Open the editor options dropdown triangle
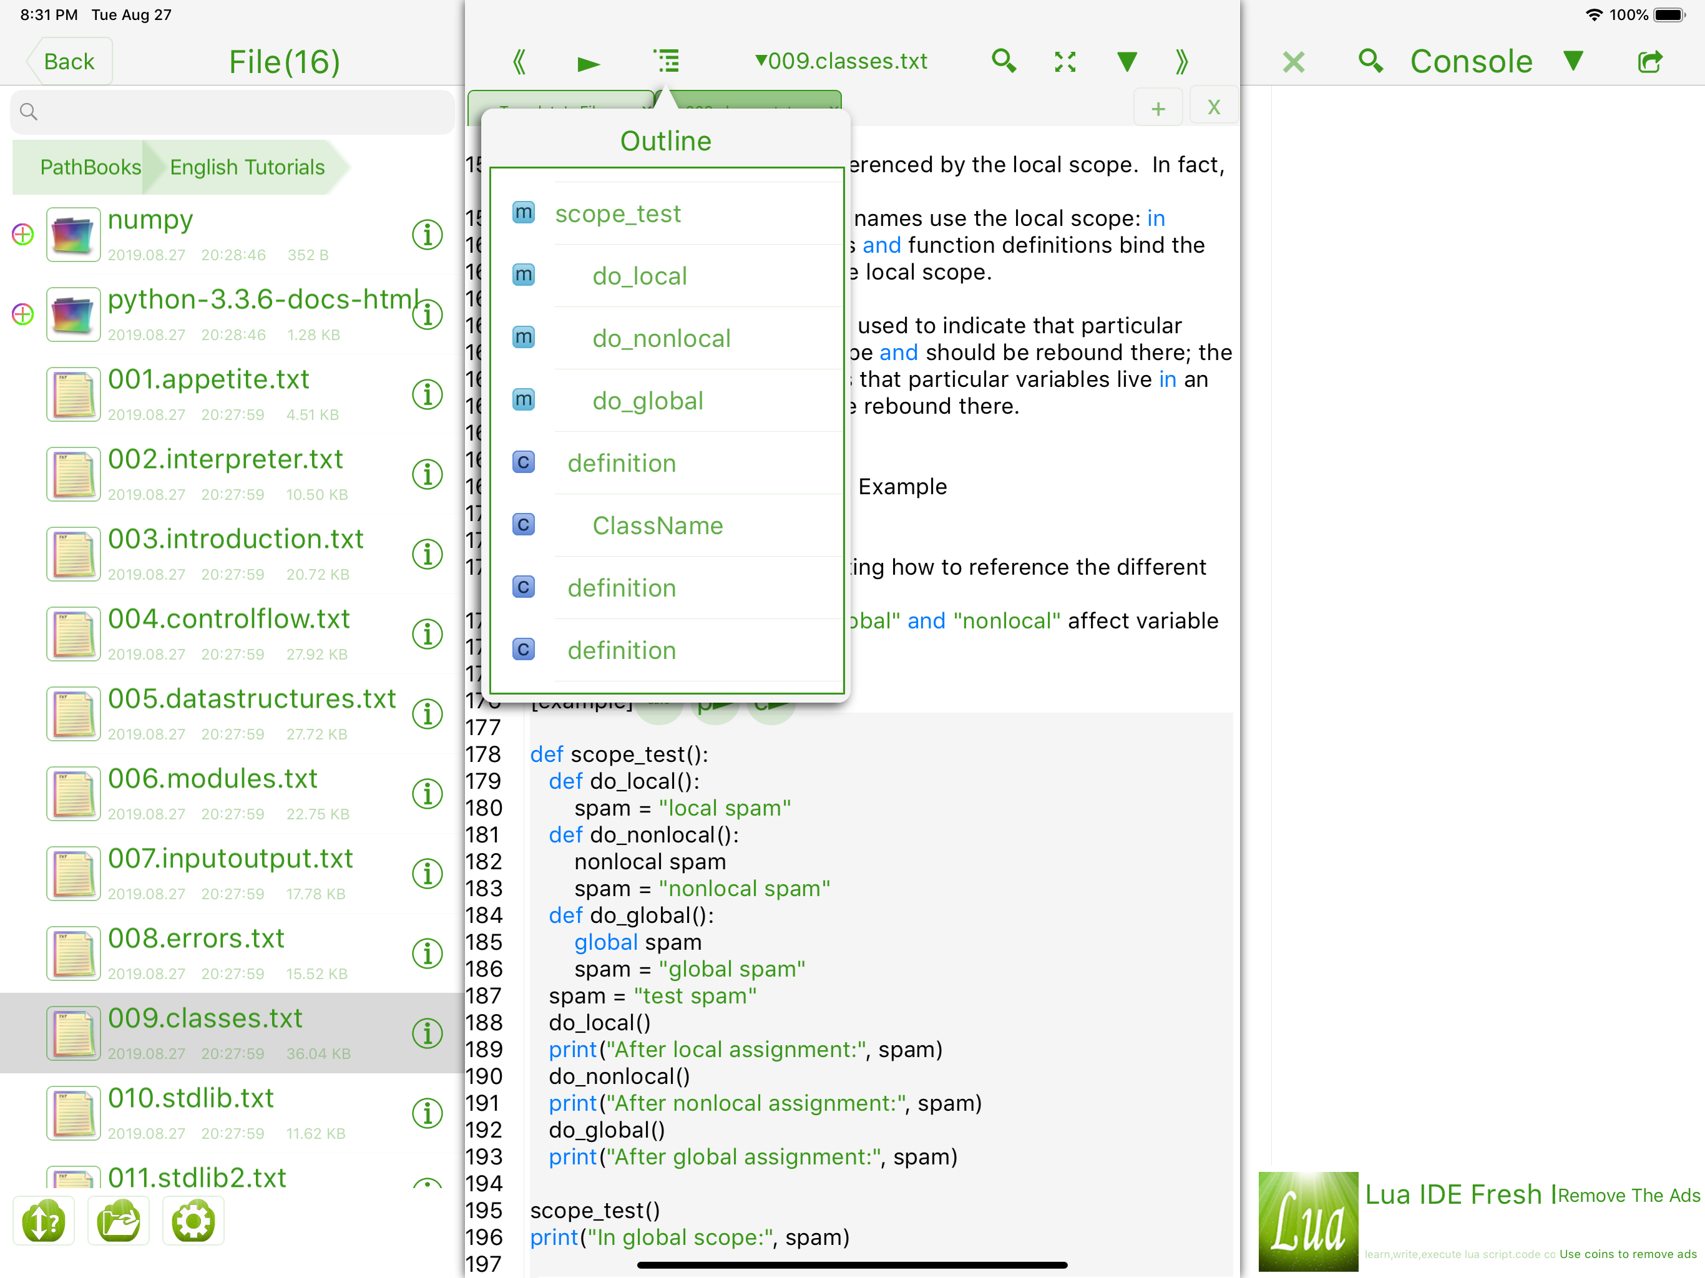Image resolution: width=1705 pixels, height=1278 pixels. coord(1127,62)
